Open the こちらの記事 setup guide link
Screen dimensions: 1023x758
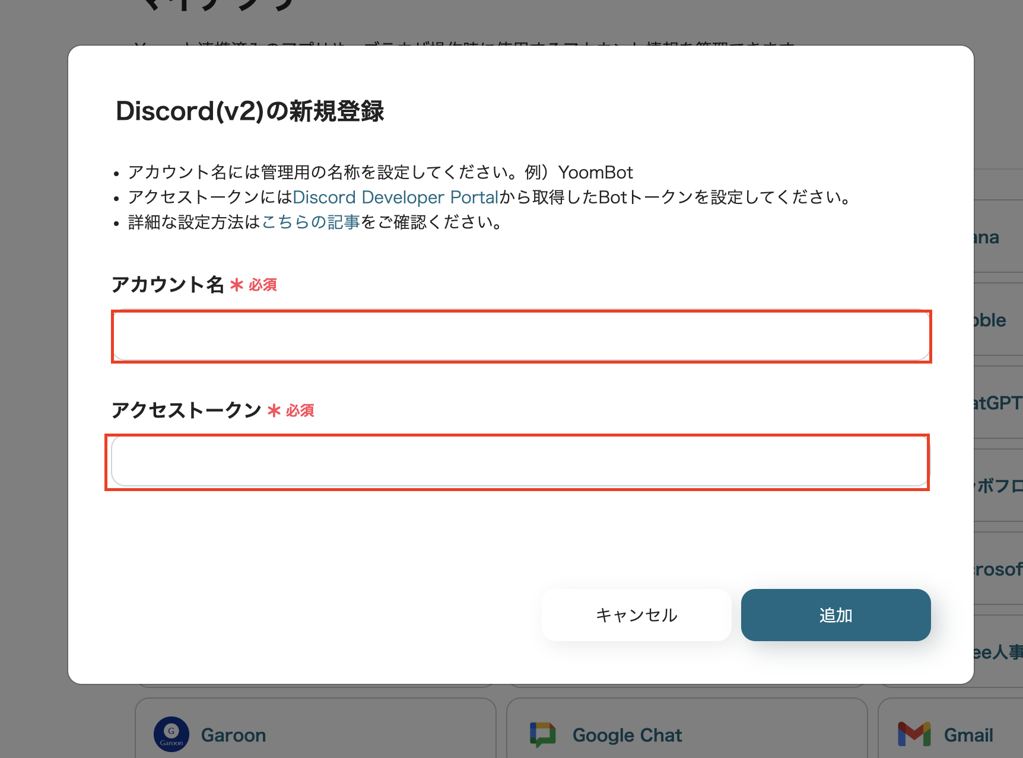point(310,222)
